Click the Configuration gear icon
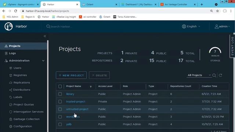 [11, 126]
